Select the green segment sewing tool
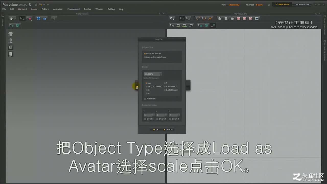Viewport: 327px width, 184px height. [178, 25]
